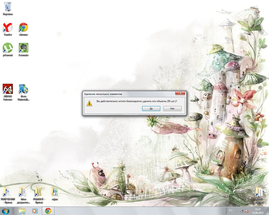269x215 pixels.
Task: Select the µTorrent desktop shortcut
Action: [x=8, y=50]
